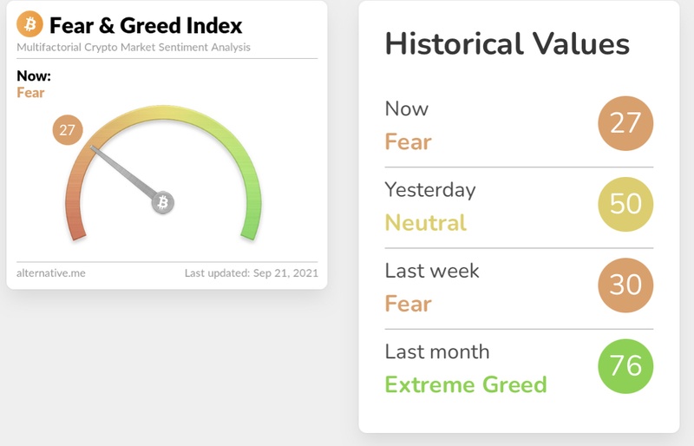Image resolution: width=694 pixels, height=446 pixels.
Task: Click the Last week label text
Action: 431,271
